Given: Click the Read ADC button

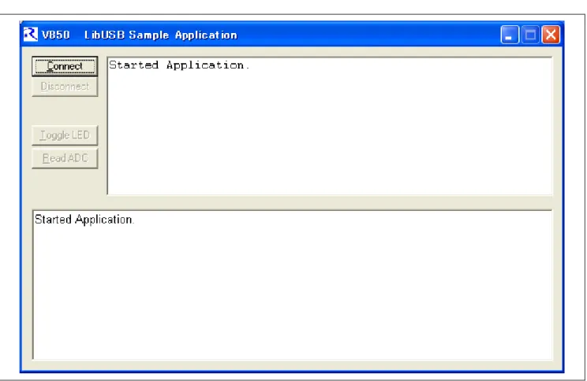Looking at the screenshot, I should [65, 158].
